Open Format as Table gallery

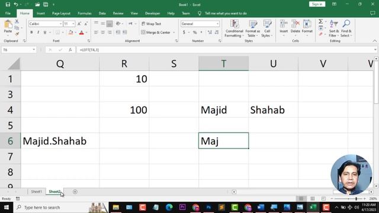[x=253, y=28]
